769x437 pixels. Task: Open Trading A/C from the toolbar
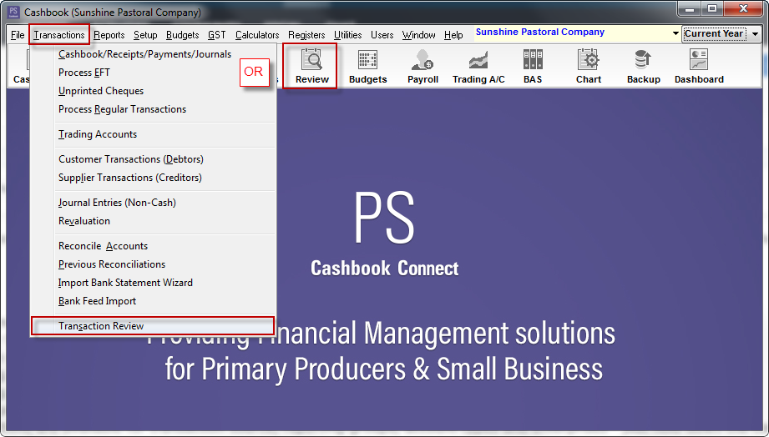pyautogui.click(x=478, y=66)
